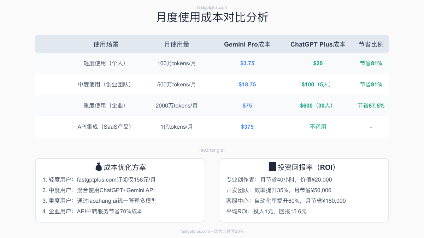Click the money bag icon beside 成本优化方案
Screen dimensions: 424x238
tap(99, 167)
